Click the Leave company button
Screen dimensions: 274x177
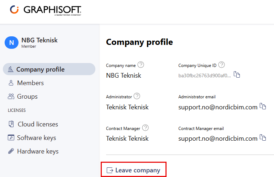(x=133, y=170)
